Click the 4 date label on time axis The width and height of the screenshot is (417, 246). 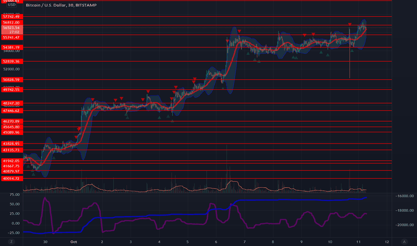tap(159, 242)
